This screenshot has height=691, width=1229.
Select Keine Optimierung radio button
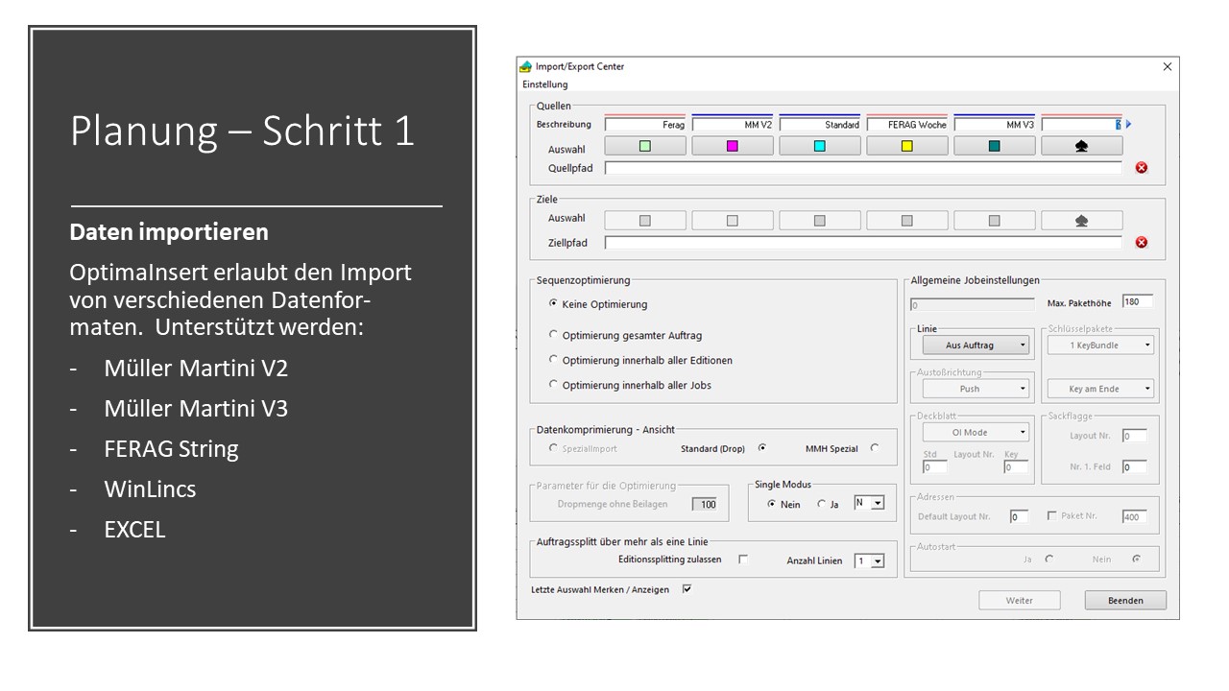(x=553, y=303)
